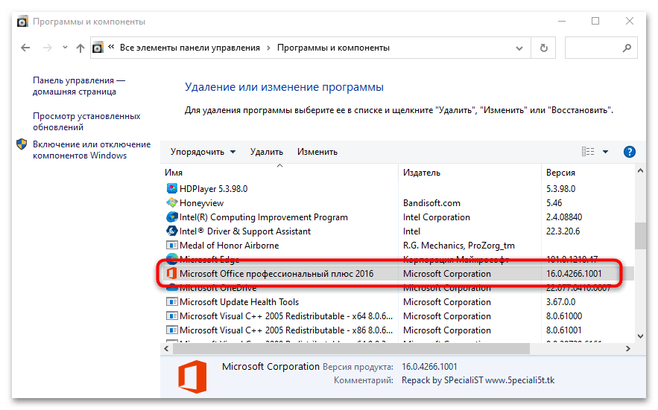Click the Up one level arrow
Viewport: 658px width, 410px height.
pyautogui.click(x=80, y=48)
